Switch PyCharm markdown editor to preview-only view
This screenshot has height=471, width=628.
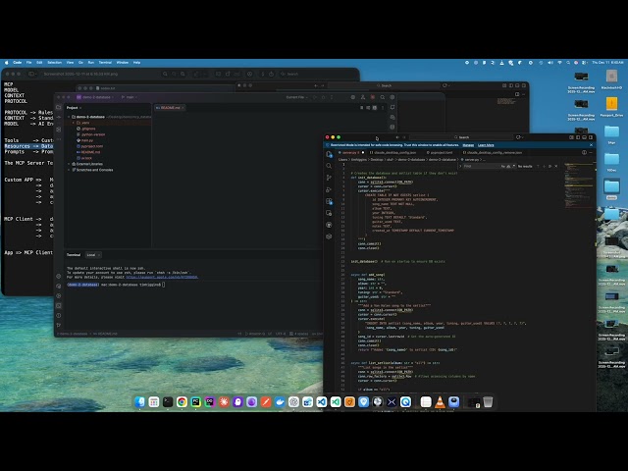point(375,108)
